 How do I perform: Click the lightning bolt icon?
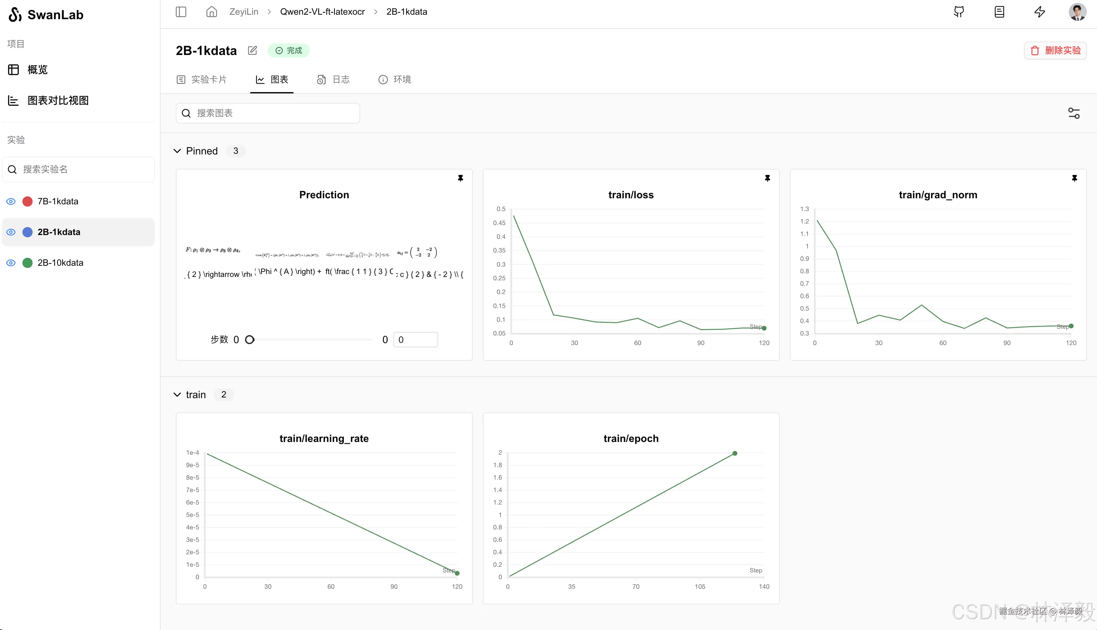click(1039, 12)
